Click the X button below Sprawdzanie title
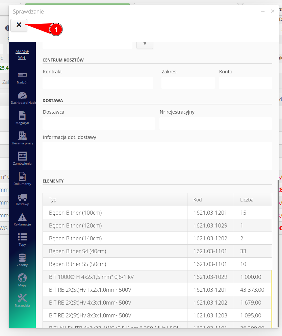Screen dimensions: 282x336 pos(19,25)
